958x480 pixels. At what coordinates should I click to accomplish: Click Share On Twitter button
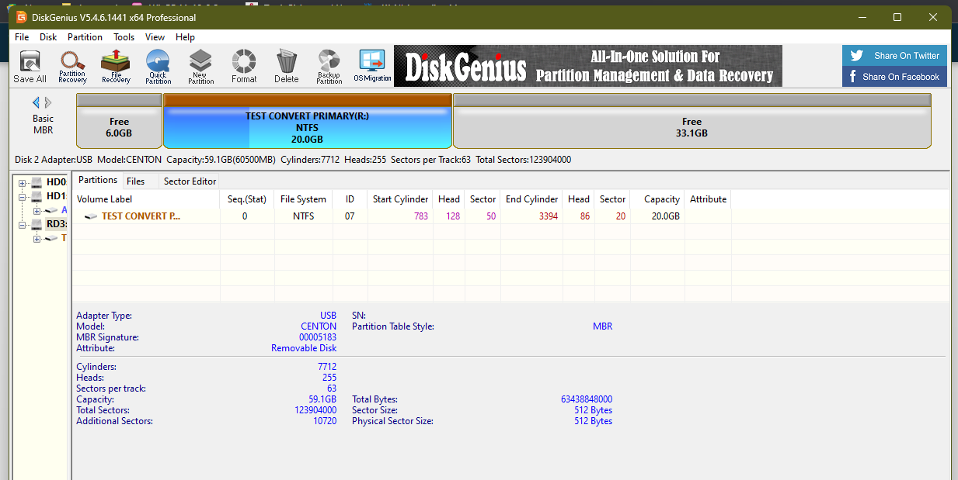pos(896,56)
